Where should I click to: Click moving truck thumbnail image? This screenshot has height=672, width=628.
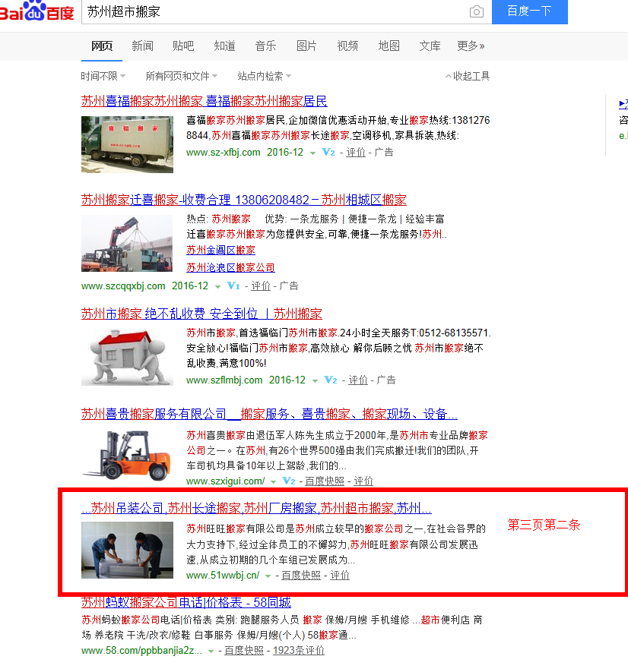(x=127, y=144)
